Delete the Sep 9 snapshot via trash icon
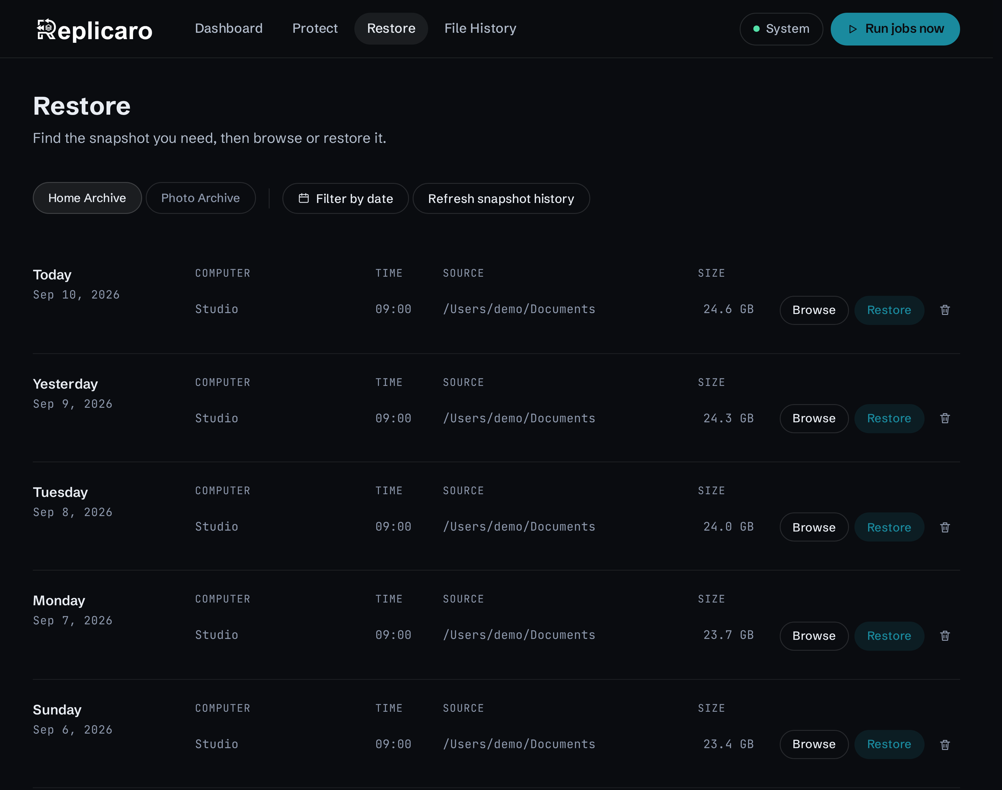Screen dimensions: 1002x790 (x=945, y=419)
